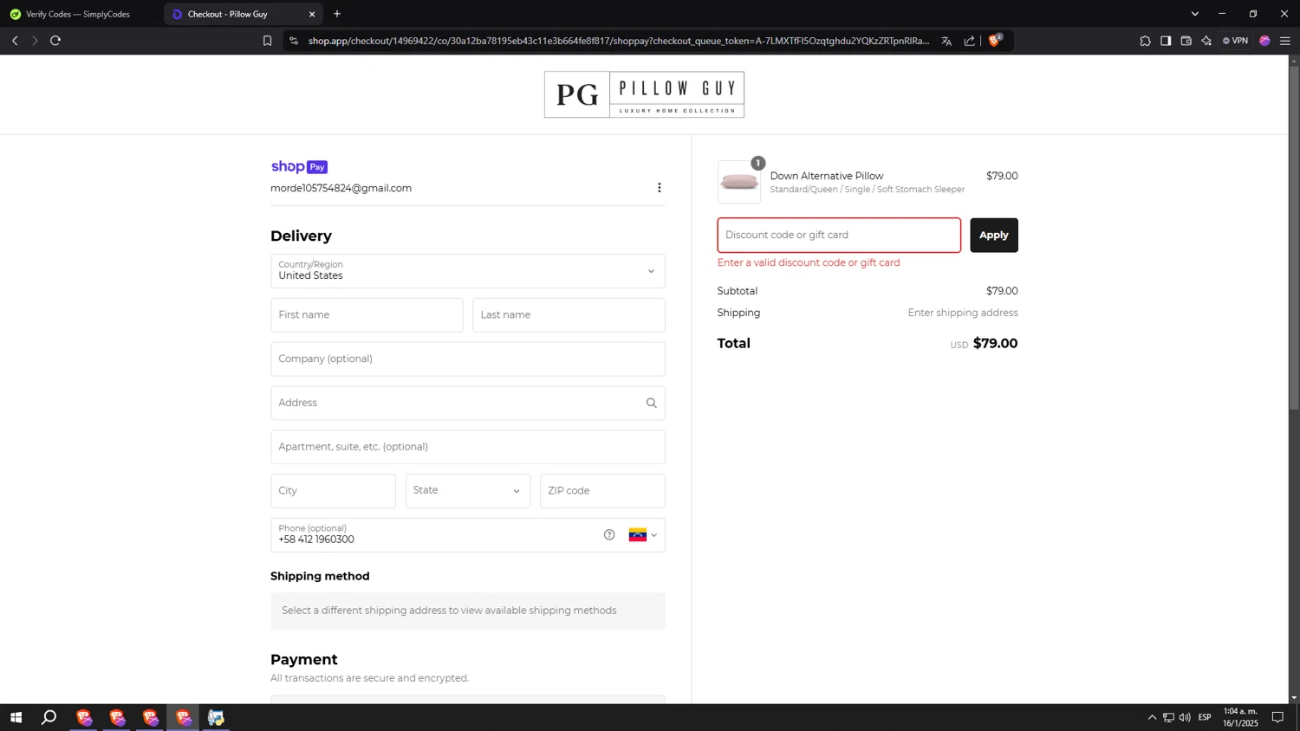Focus the ZIP code field
This screenshot has width=1300, height=731.
click(x=602, y=491)
